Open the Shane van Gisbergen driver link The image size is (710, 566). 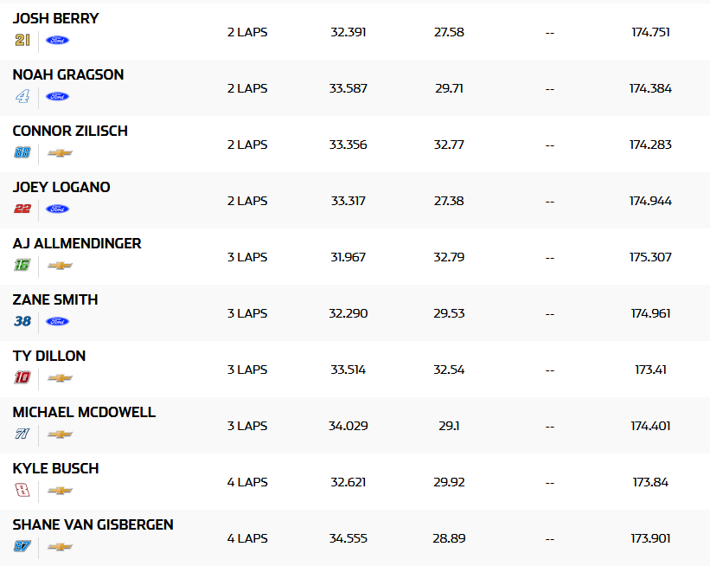coord(93,524)
